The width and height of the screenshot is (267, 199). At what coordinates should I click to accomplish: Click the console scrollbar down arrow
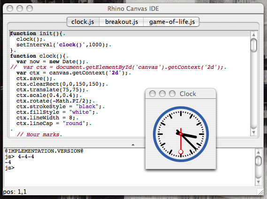(258, 182)
